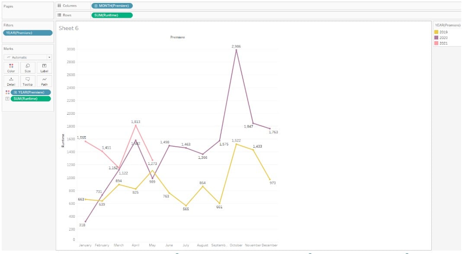
Task: Open the Automatic mark type dropdown
Action: click(49, 57)
